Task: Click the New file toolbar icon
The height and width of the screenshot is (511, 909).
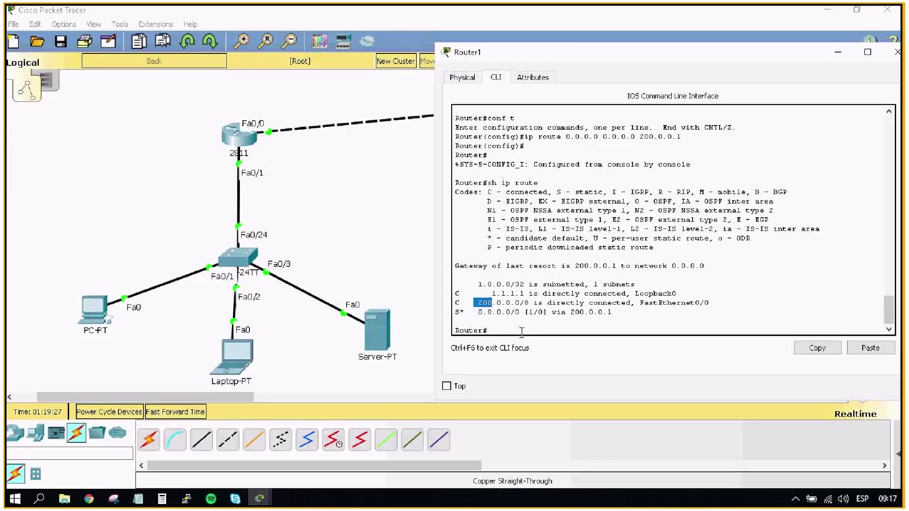Action: tap(13, 42)
